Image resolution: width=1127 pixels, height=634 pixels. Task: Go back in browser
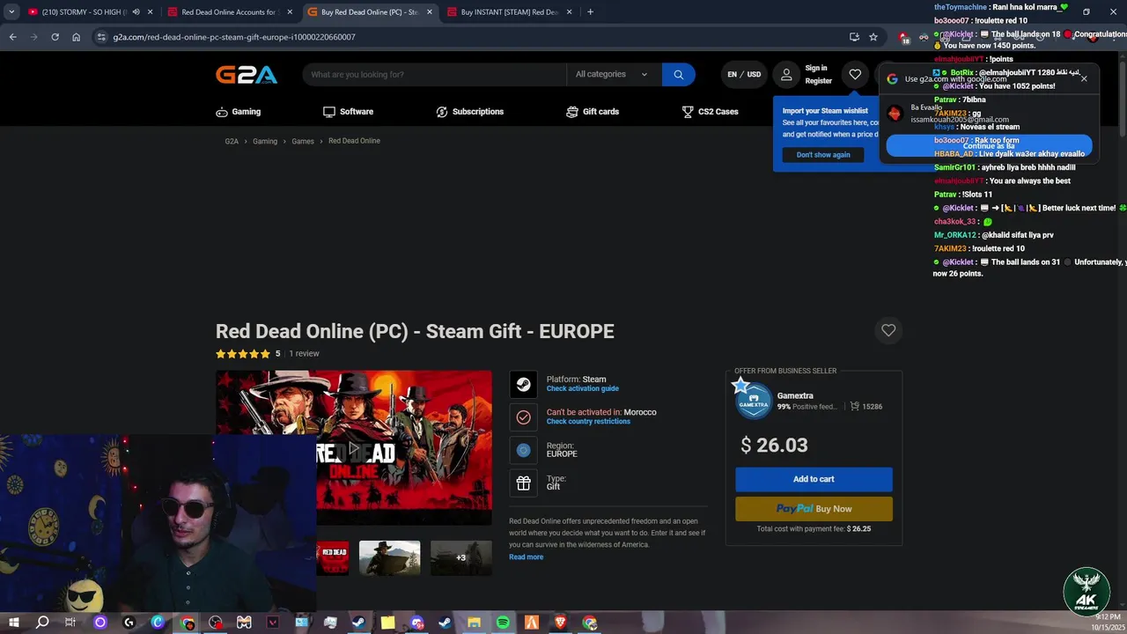tap(12, 37)
